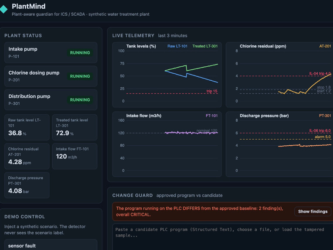Click the Treated LT-301 legend label
The height and width of the screenshot is (250, 333).
(x=205, y=46)
